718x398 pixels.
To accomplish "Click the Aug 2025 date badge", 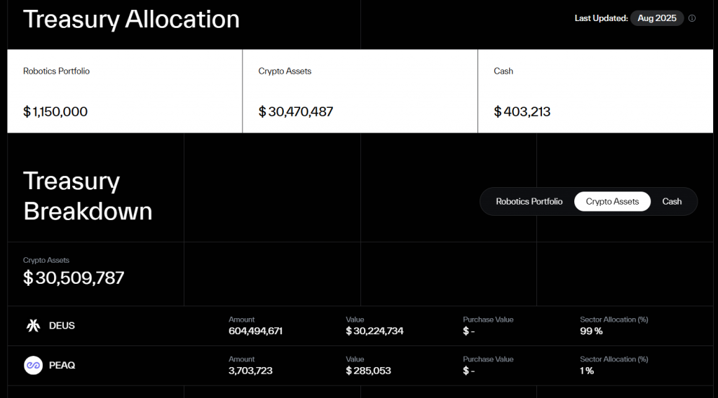I will click(656, 18).
